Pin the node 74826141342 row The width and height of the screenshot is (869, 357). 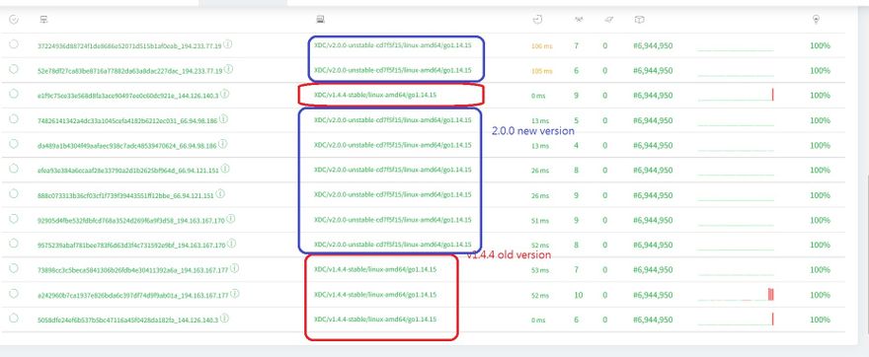[x=14, y=119]
